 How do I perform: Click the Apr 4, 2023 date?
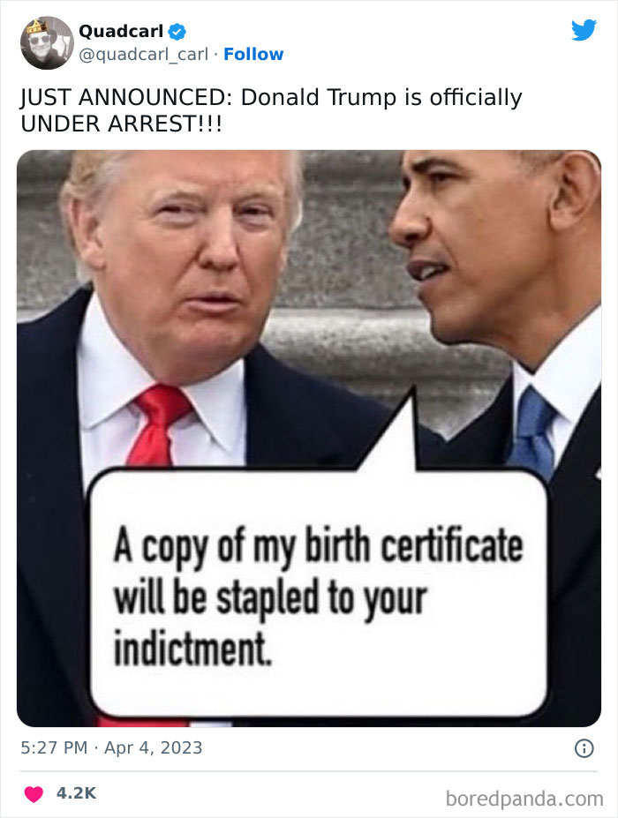pyautogui.click(x=153, y=747)
